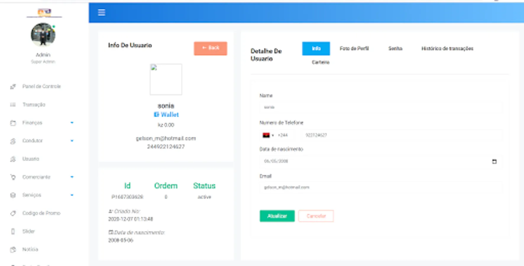
Task: Click the phone number 244922124627 in card
Action: click(166, 147)
